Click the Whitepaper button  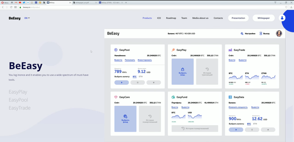(x=264, y=18)
